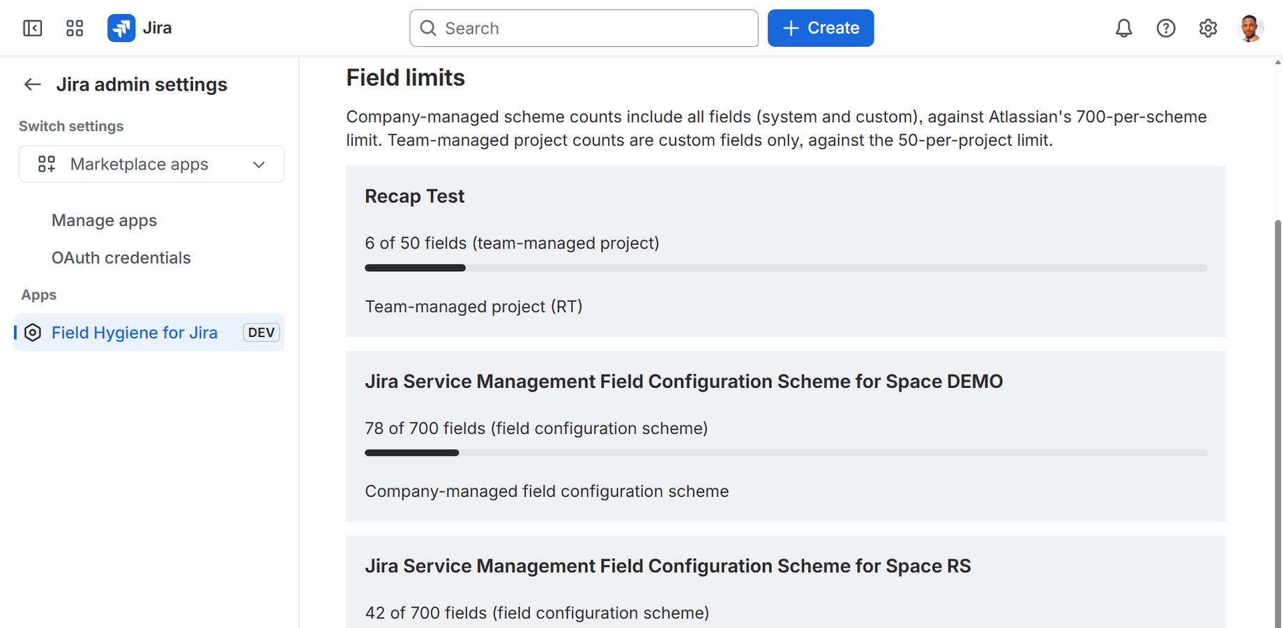Open Manage apps page

(x=104, y=220)
